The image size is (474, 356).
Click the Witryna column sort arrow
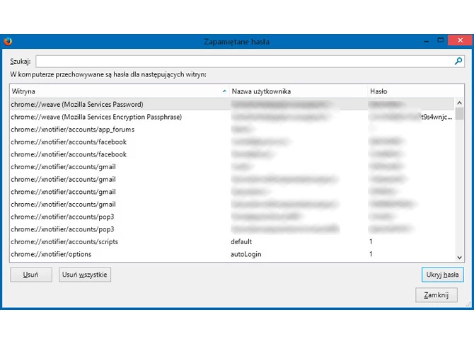(224, 91)
